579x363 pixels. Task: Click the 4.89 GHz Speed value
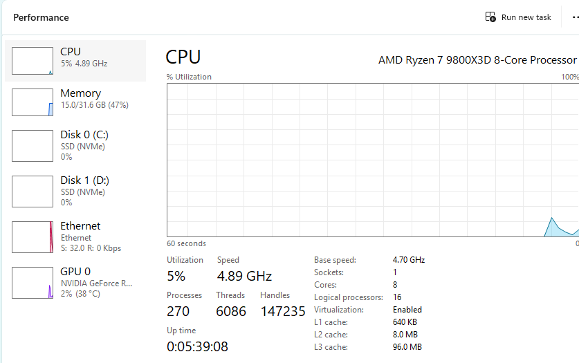(244, 276)
